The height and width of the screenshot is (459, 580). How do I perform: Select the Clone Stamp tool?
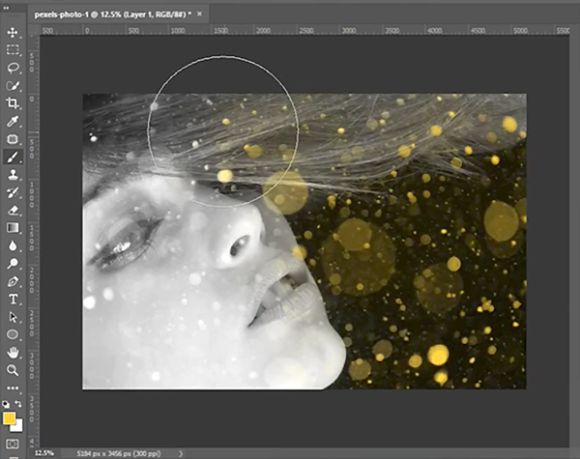point(13,175)
